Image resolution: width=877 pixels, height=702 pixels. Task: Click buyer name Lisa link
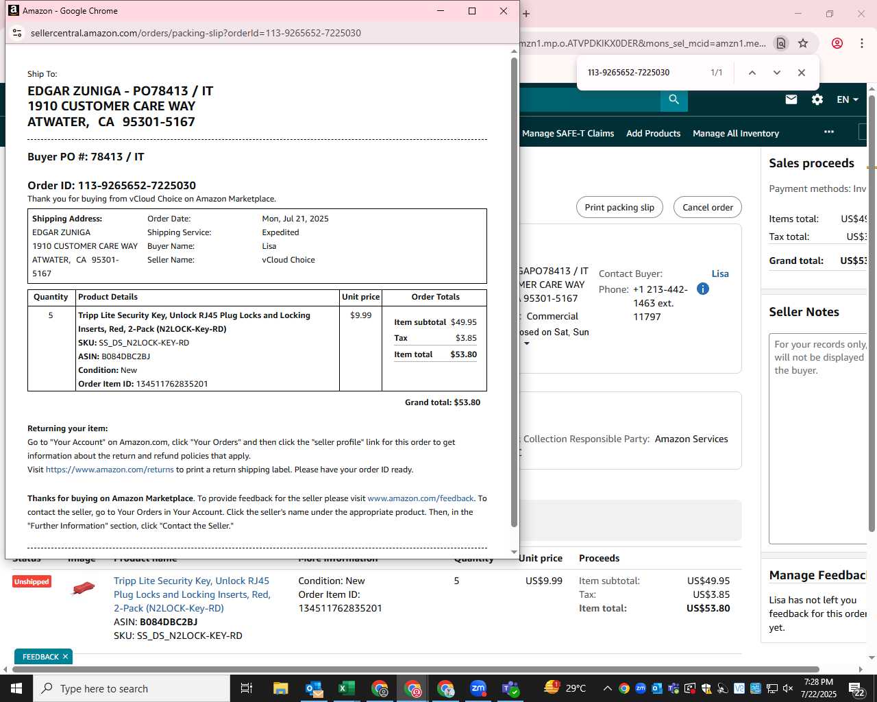(720, 274)
